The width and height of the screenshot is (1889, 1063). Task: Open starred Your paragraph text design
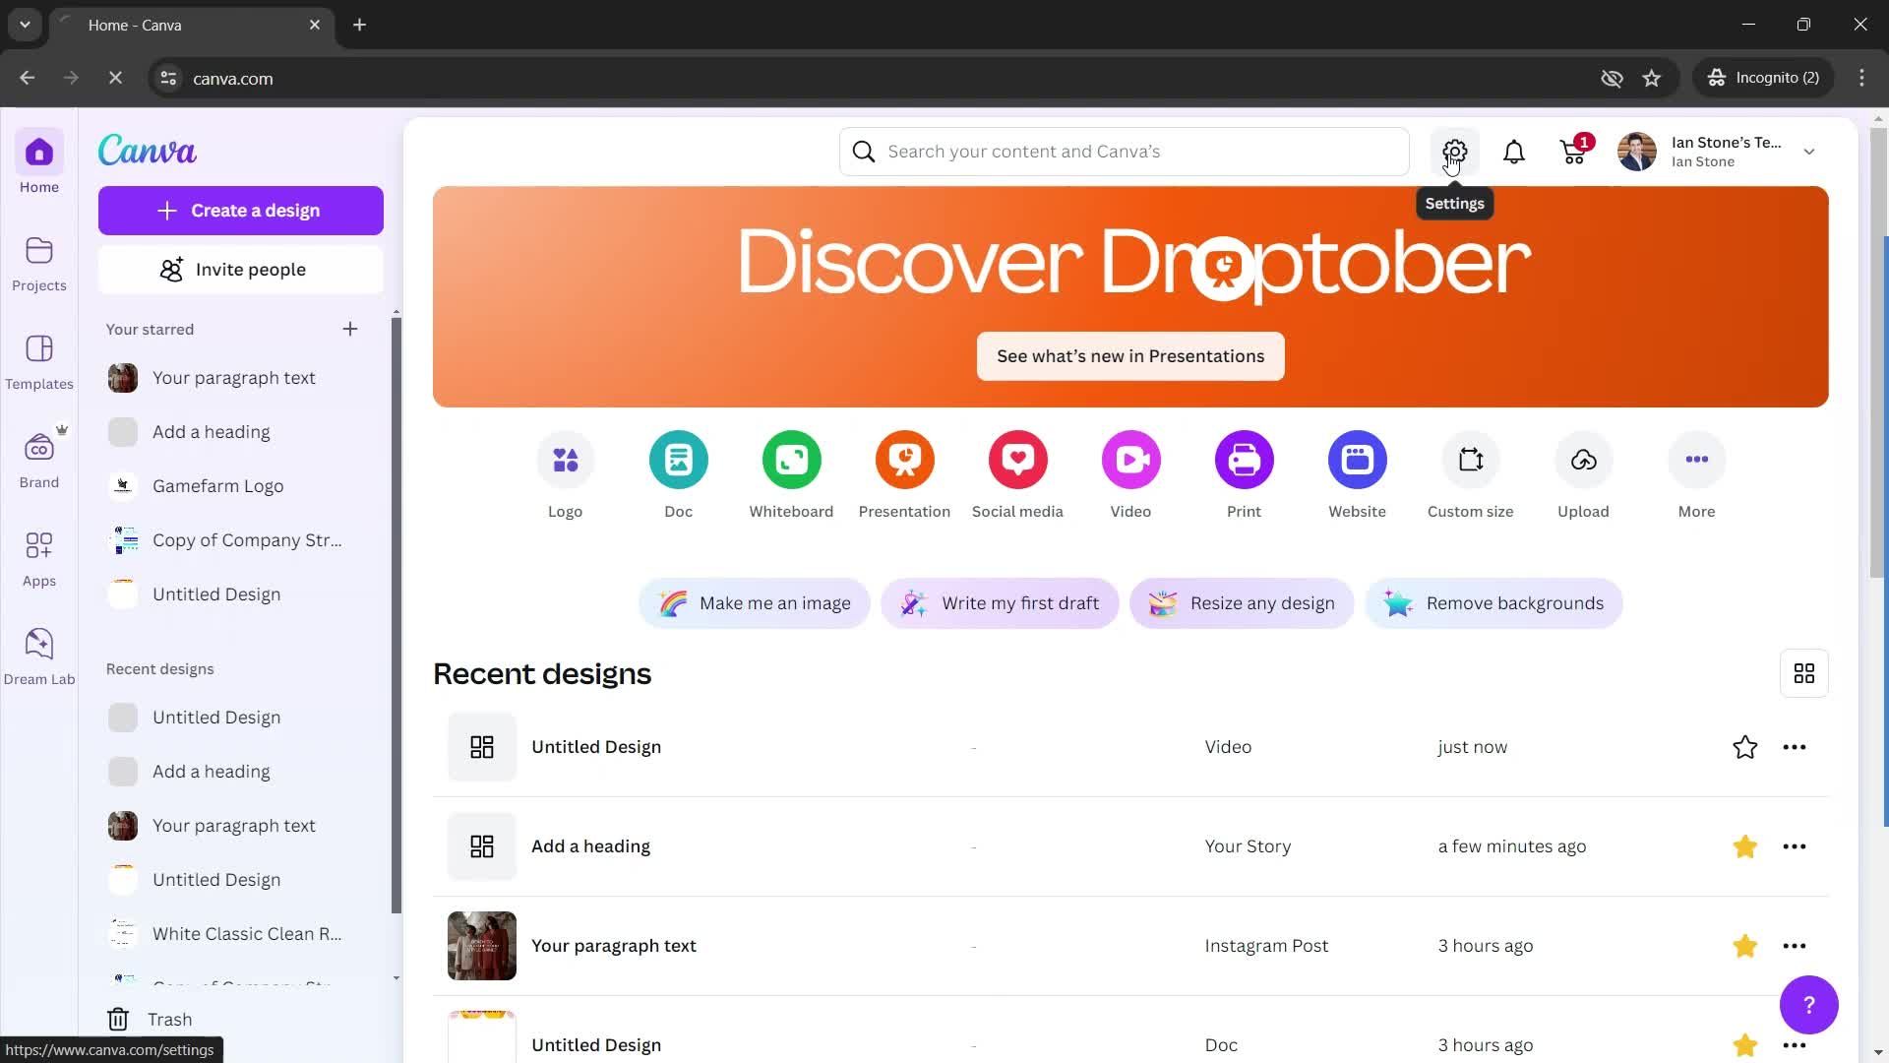[x=241, y=378]
